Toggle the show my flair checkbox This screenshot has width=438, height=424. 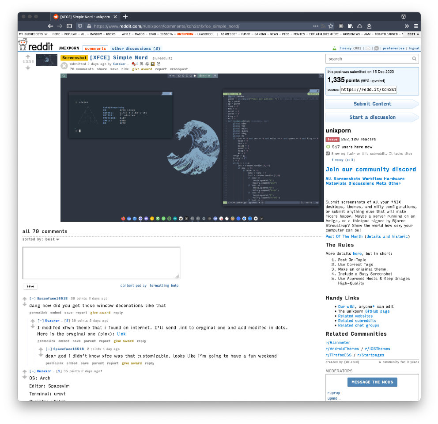[x=328, y=154]
